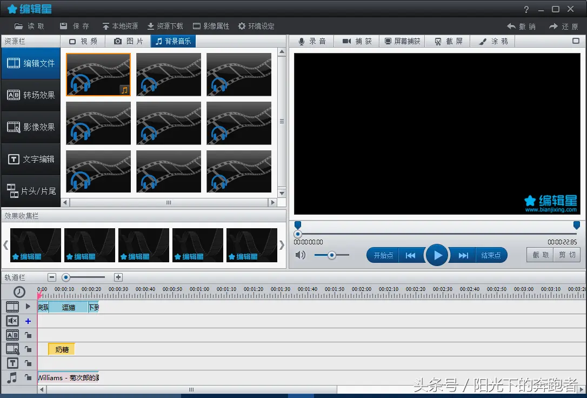
Task: Click the speaker volume icon under preview
Action: [x=301, y=255]
